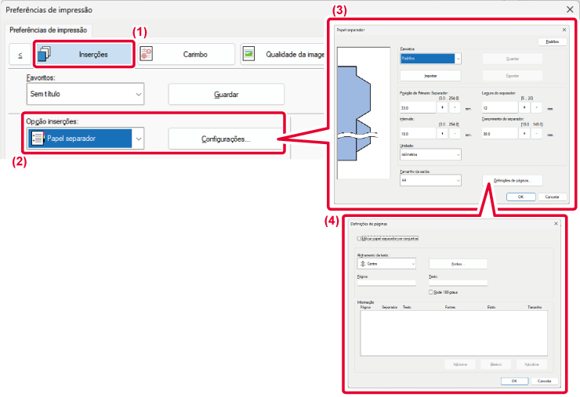
Task: Increase the Posição do Primeiro Separador value
Action: [444, 107]
